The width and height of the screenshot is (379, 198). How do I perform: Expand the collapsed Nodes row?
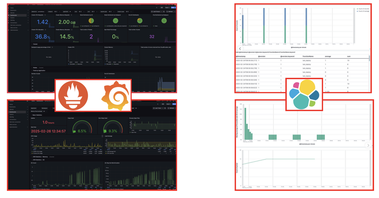pyautogui.click(x=35, y=67)
